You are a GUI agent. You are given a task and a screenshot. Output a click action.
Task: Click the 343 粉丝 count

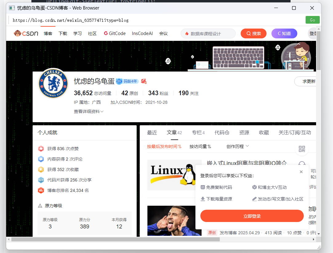[158, 93]
